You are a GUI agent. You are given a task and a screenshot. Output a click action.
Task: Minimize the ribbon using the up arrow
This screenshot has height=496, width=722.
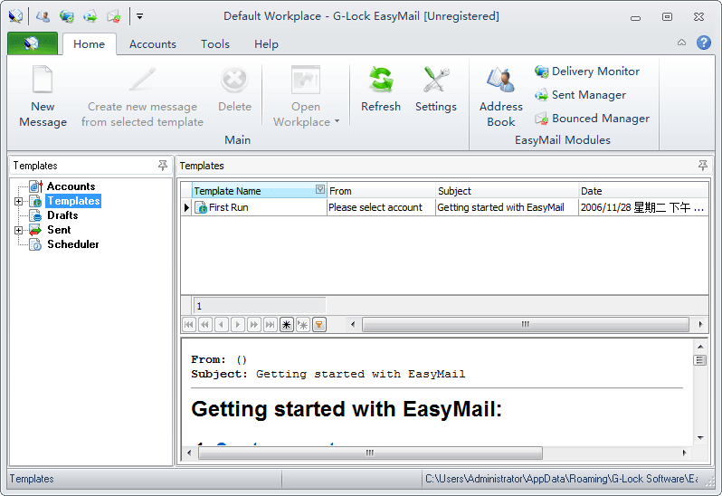click(x=681, y=43)
